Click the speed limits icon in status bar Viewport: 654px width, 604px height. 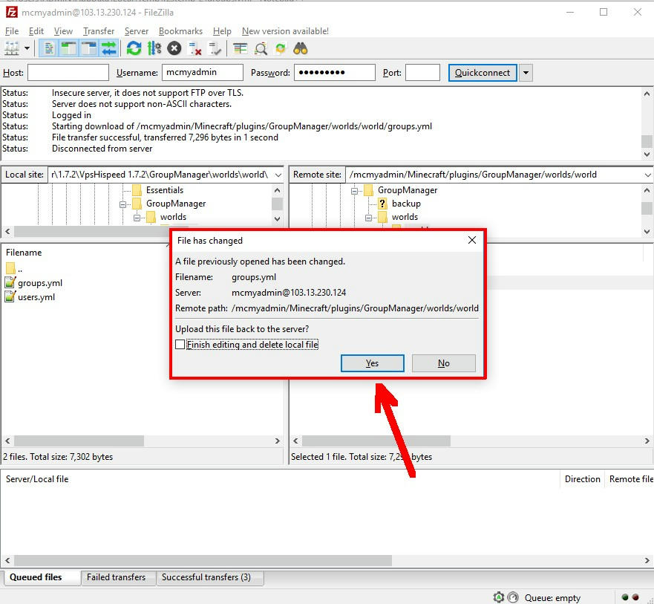tap(514, 597)
